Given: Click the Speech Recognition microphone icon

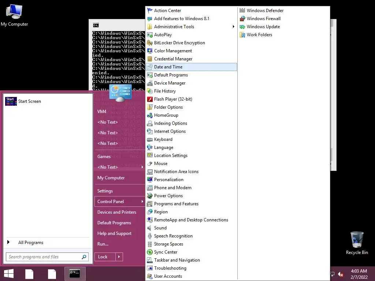Looking at the screenshot, I should [150, 236].
